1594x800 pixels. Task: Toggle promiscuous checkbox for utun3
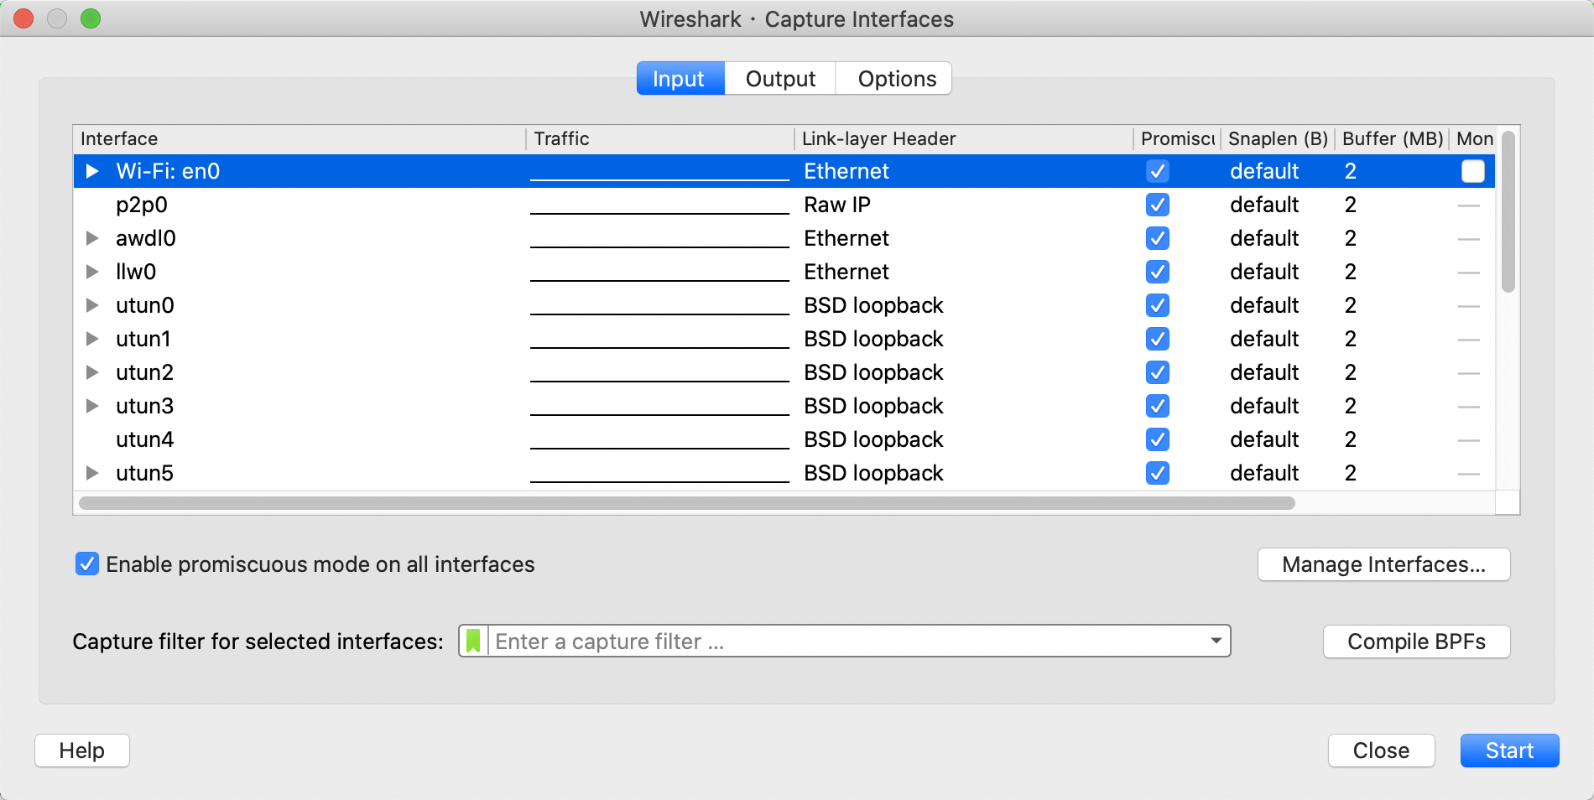[x=1158, y=406]
